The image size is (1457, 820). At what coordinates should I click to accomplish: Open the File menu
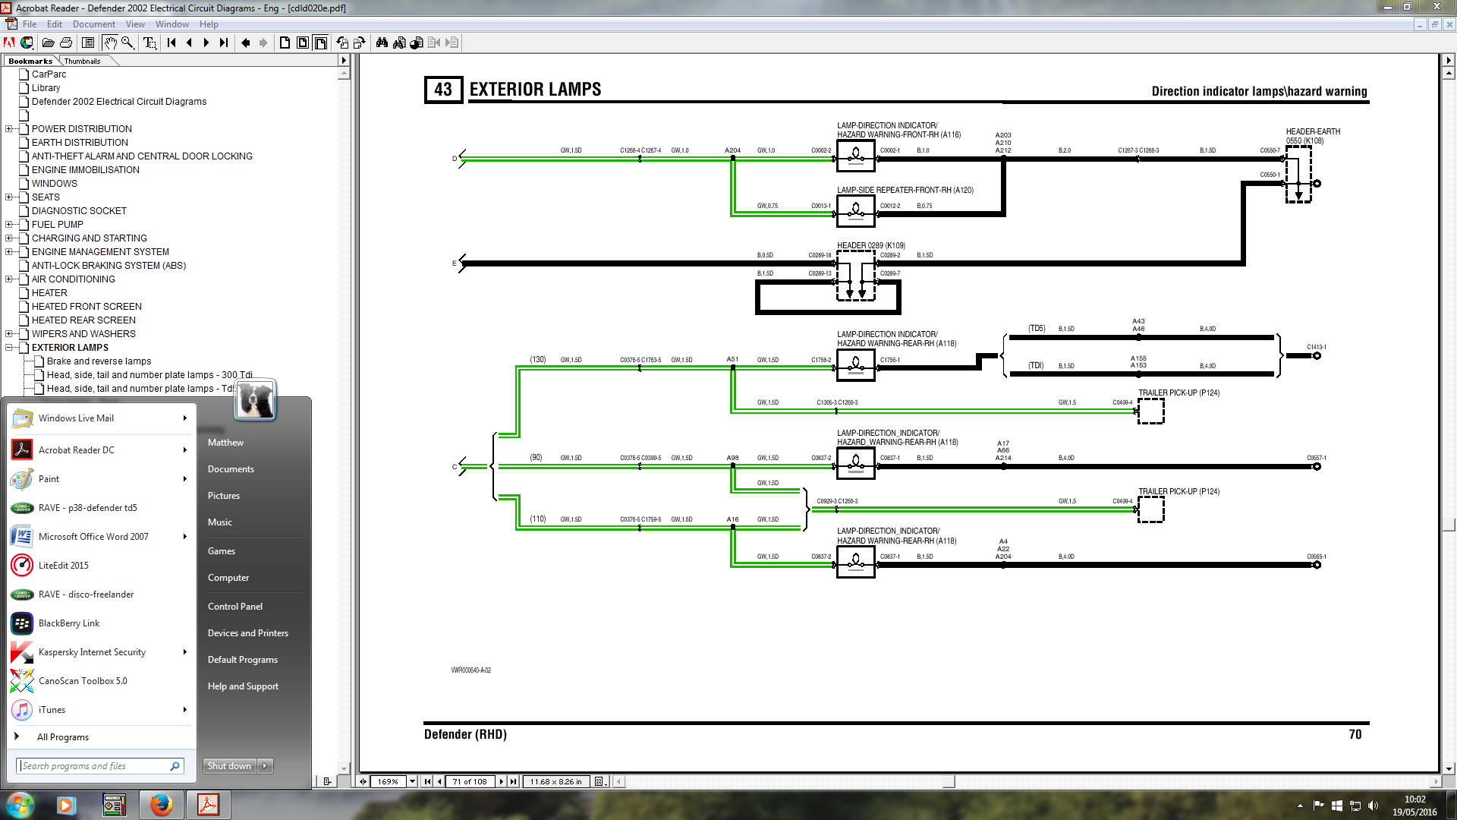(x=30, y=24)
